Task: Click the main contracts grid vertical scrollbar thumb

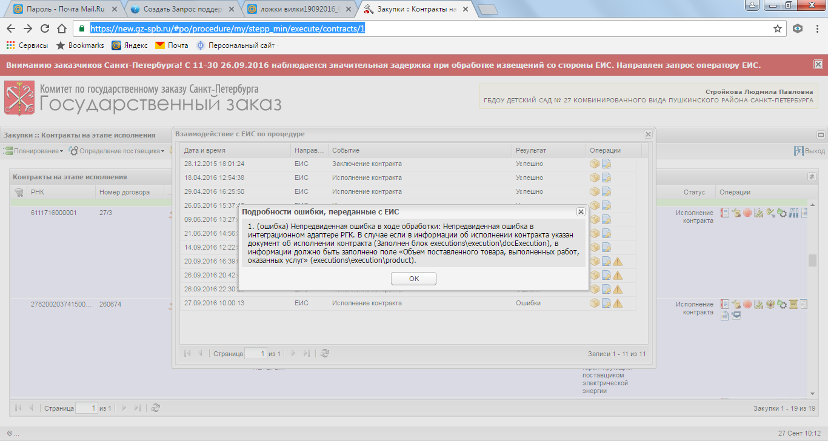Action: pos(813,260)
